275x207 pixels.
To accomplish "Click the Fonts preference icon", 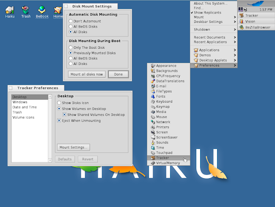I will (153, 96).
